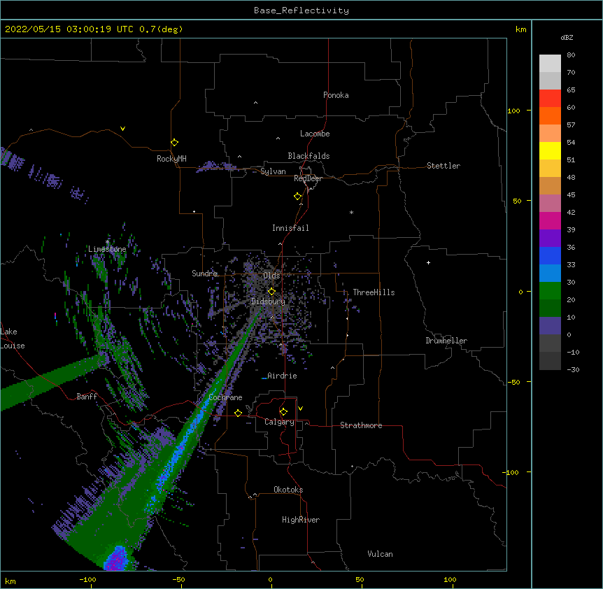Click the Vulcan town label
603x589 pixels.
click(380, 554)
